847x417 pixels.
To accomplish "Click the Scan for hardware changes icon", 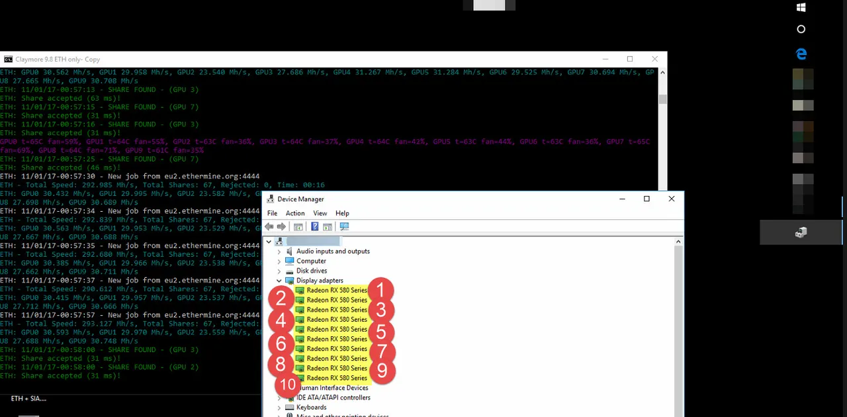I will click(x=344, y=226).
